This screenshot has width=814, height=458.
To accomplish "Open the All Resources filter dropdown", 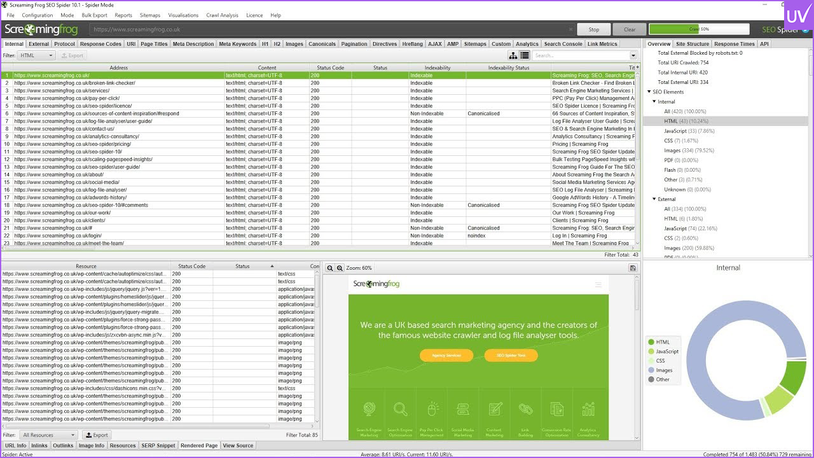I will click(x=48, y=435).
